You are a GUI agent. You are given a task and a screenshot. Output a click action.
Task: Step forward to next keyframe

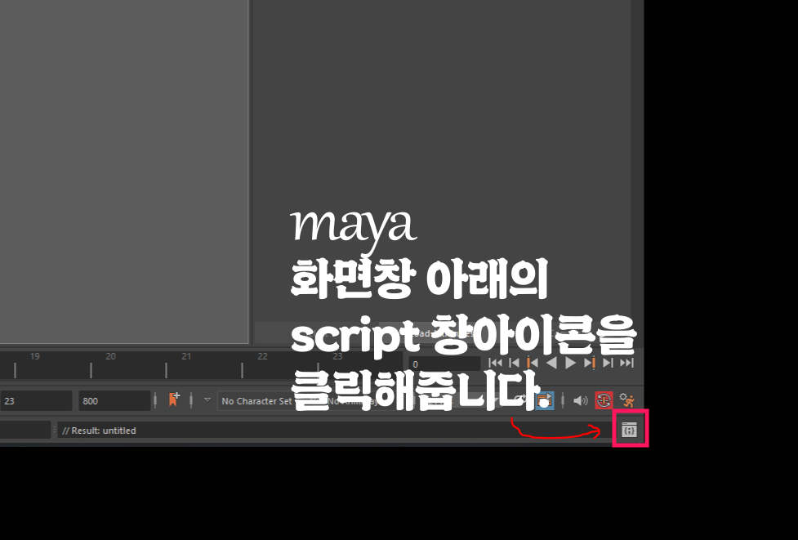(x=590, y=363)
